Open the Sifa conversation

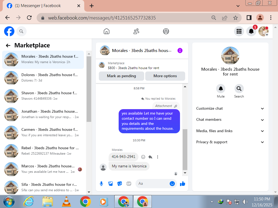[x=43, y=187]
